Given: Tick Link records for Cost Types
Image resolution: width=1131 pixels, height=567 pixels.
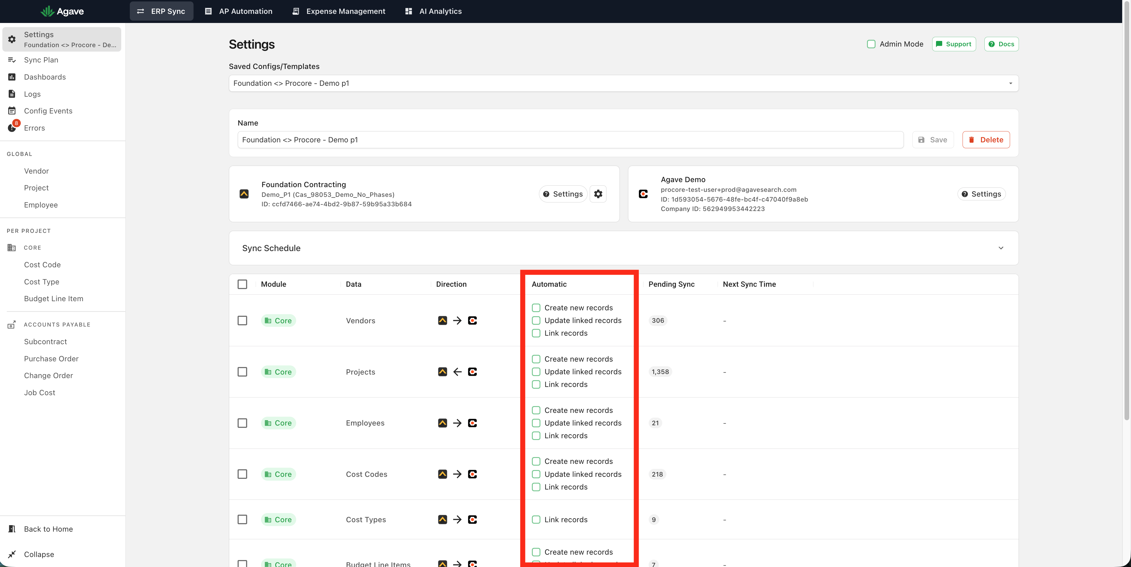Looking at the screenshot, I should pyautogui.click(x=536, y=520).
